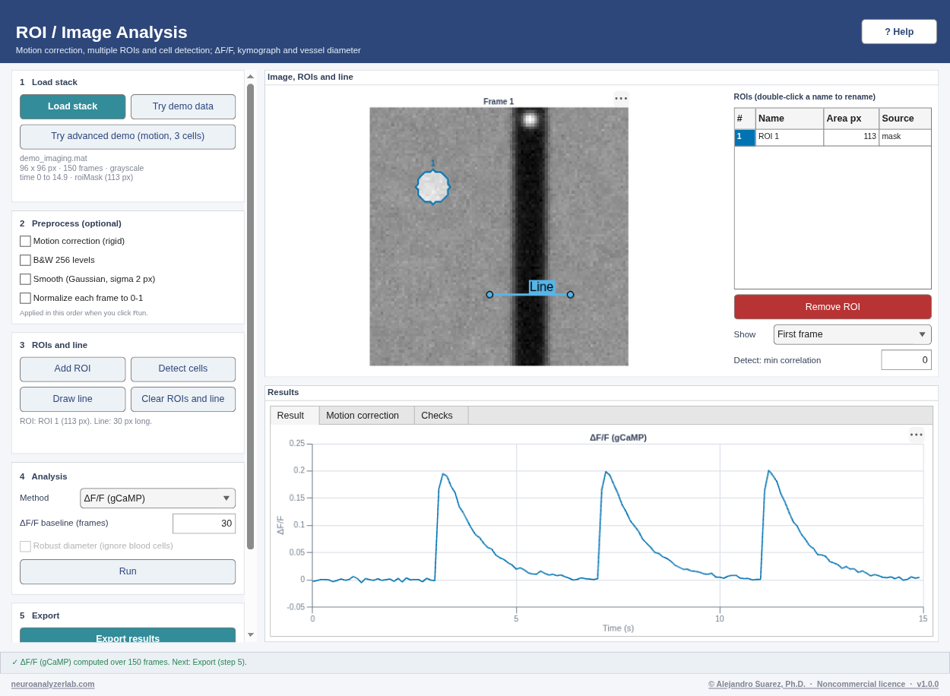
Task: Click ΔF/F baseline frames input field
Action: tap(204, 524)
